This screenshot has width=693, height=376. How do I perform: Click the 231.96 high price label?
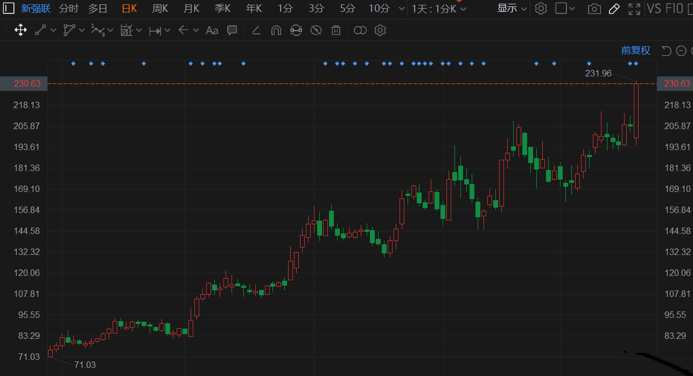(598, 73)
